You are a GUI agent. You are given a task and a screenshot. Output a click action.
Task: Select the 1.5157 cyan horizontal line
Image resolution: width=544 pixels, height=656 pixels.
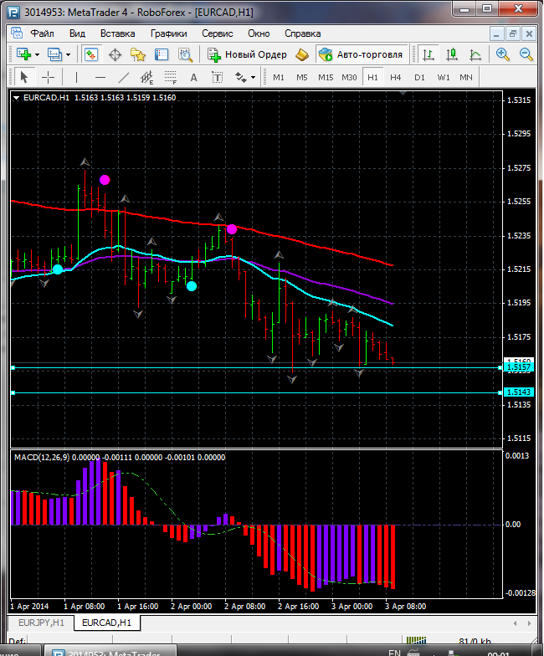click(x=256, y=368)
